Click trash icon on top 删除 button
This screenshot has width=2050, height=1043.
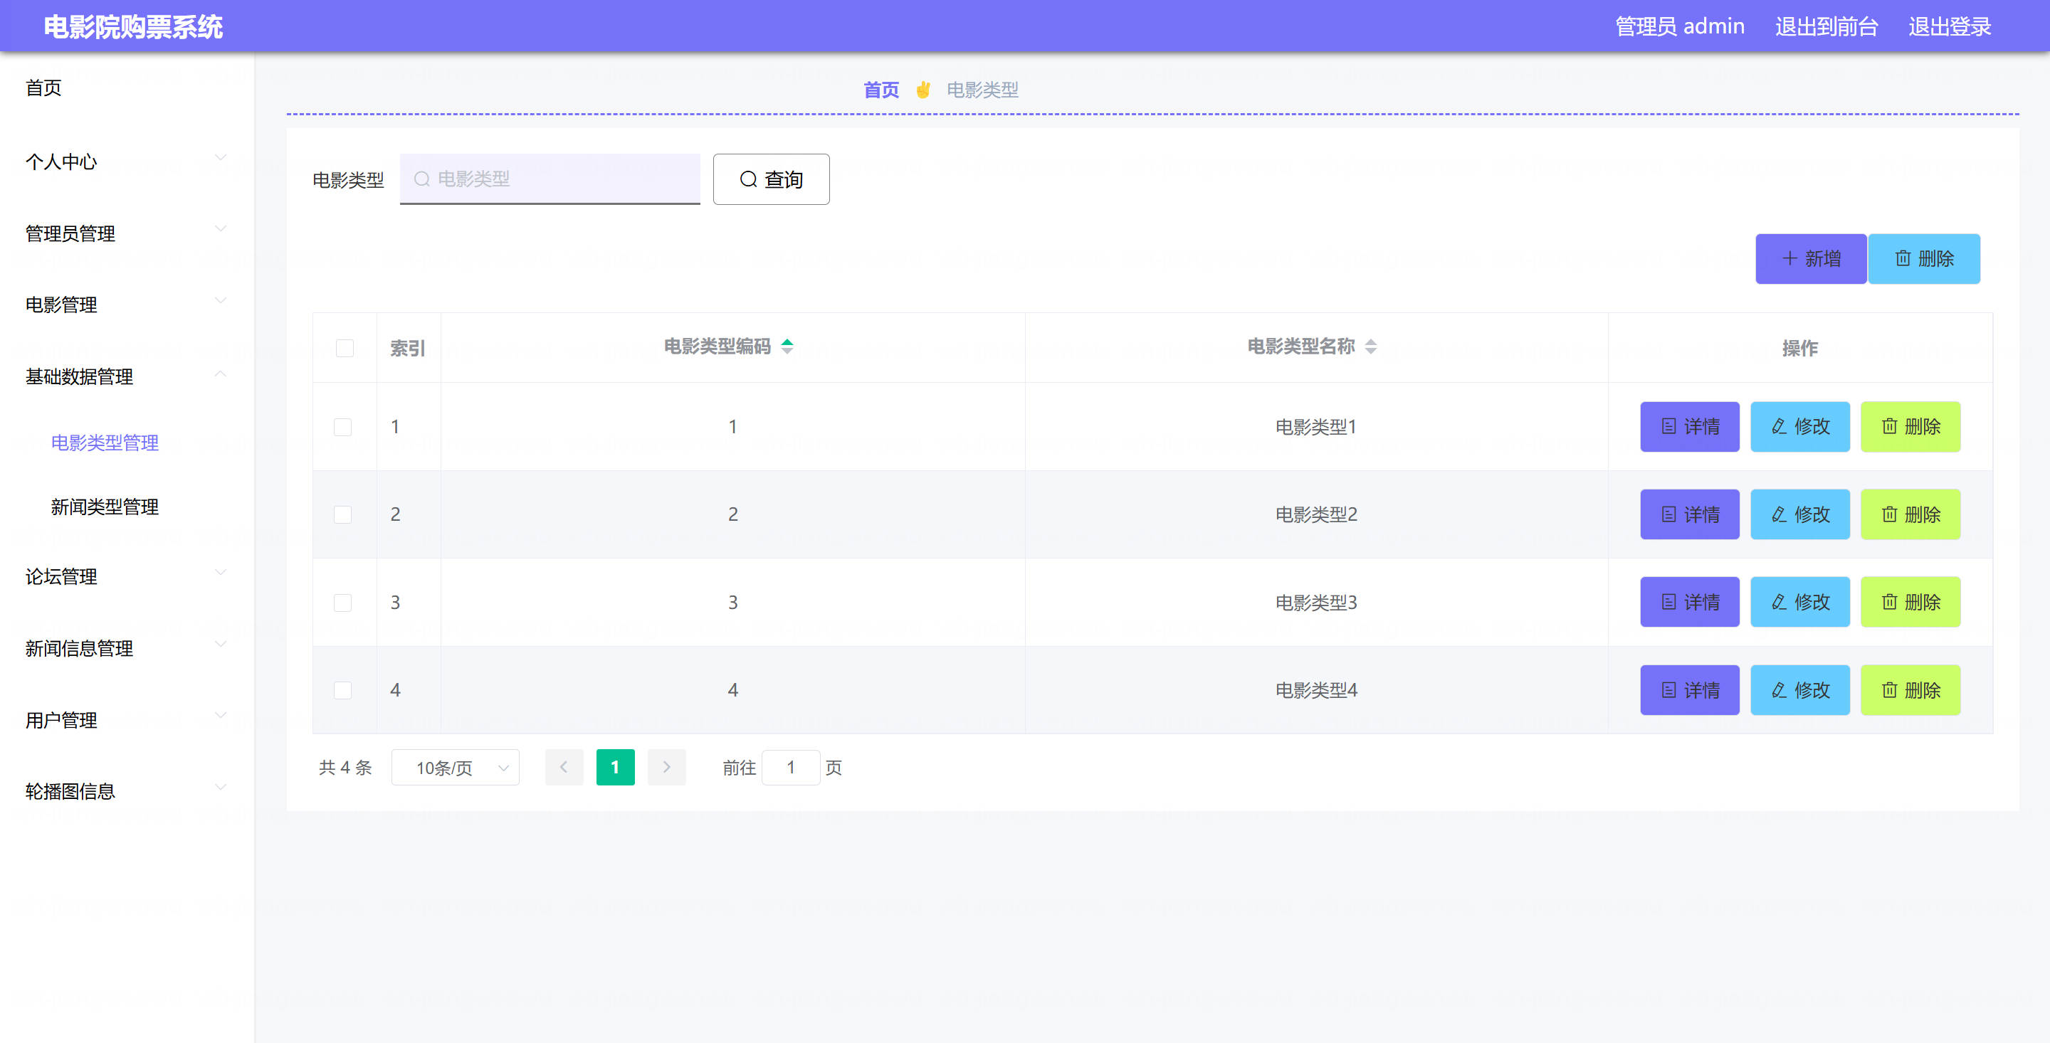click(1903, 258)
